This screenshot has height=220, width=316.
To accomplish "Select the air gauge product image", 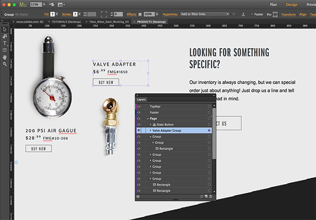I will pyautogui.click(x=52, y=77).
